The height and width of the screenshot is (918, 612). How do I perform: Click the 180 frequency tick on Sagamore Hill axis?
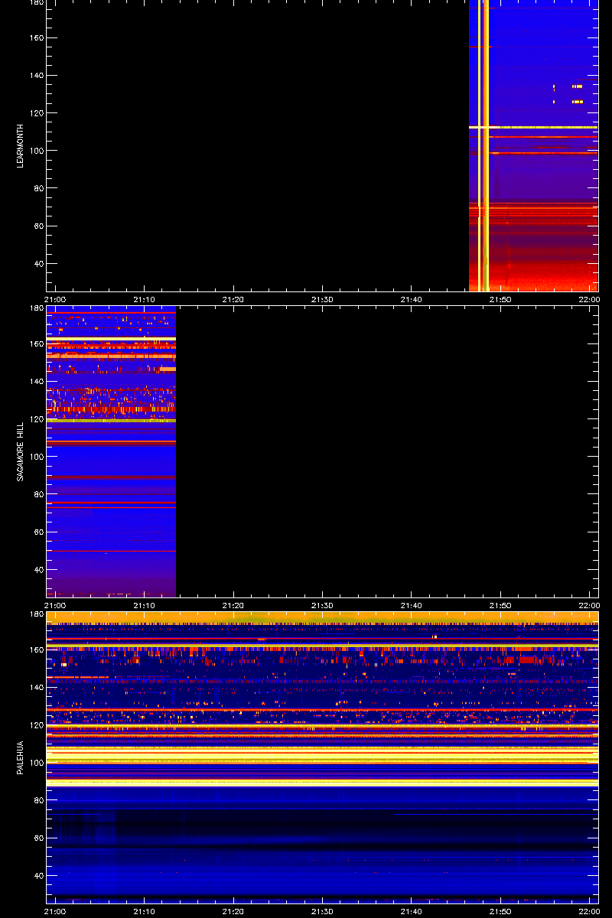[x=37, y=308]
